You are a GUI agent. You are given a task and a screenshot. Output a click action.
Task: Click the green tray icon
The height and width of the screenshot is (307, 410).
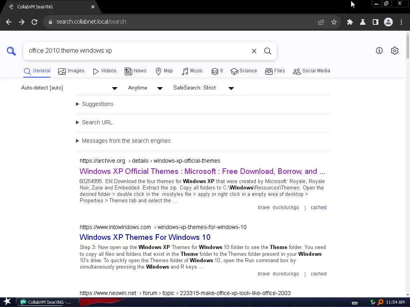click(x=373, y=302)
